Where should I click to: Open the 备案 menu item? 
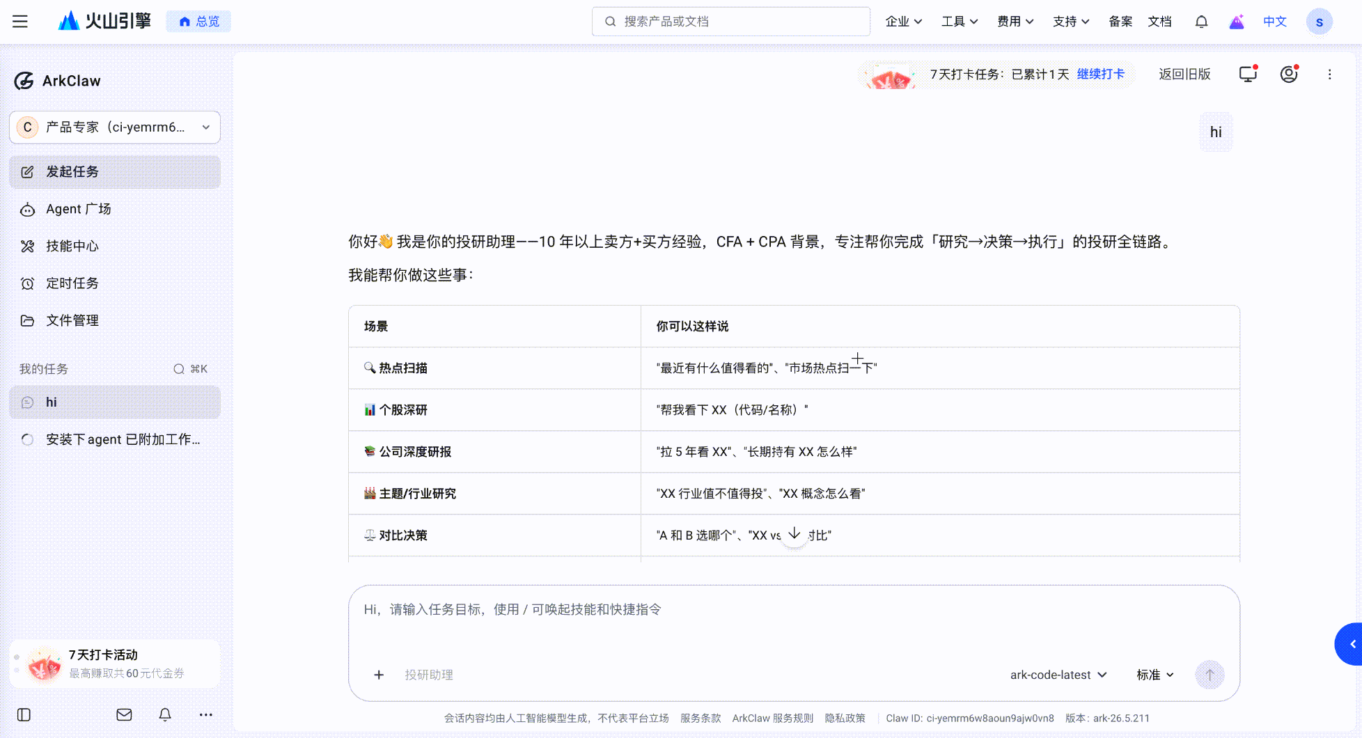pyautogui.click(x=1120, y=22)
